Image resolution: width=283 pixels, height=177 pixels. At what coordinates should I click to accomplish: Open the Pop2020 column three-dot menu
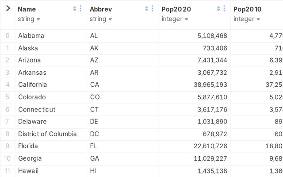click(x=225, y=9)
